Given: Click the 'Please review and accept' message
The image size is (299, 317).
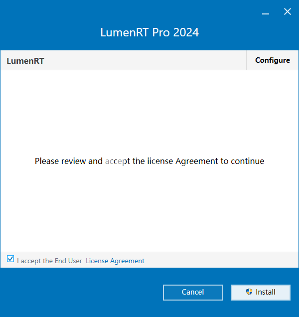Looking at the screenshot, I should pyautogui.click(x=149, y=161).
